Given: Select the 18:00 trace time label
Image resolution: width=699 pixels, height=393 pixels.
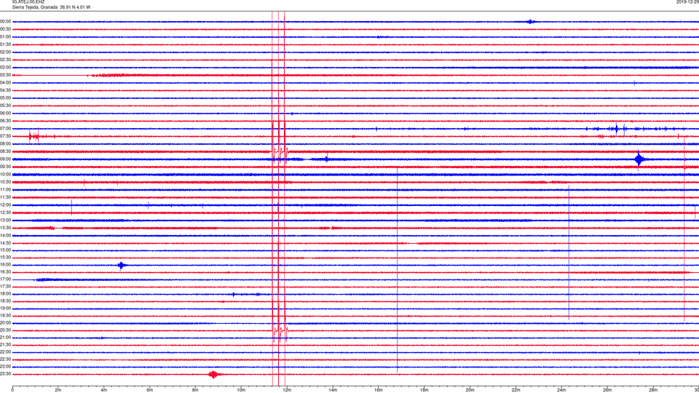Looking at the screenshot, I should click(5, 293).
